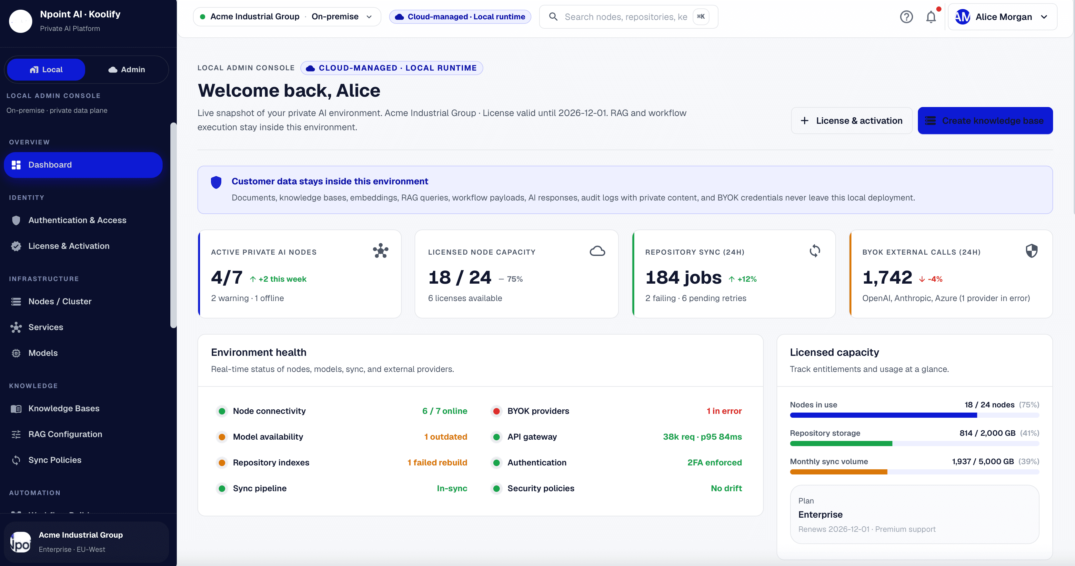1075x566 pixels.
Task: Open the help question mark icon
Action: pyautogui.click(x=906, y=17)
